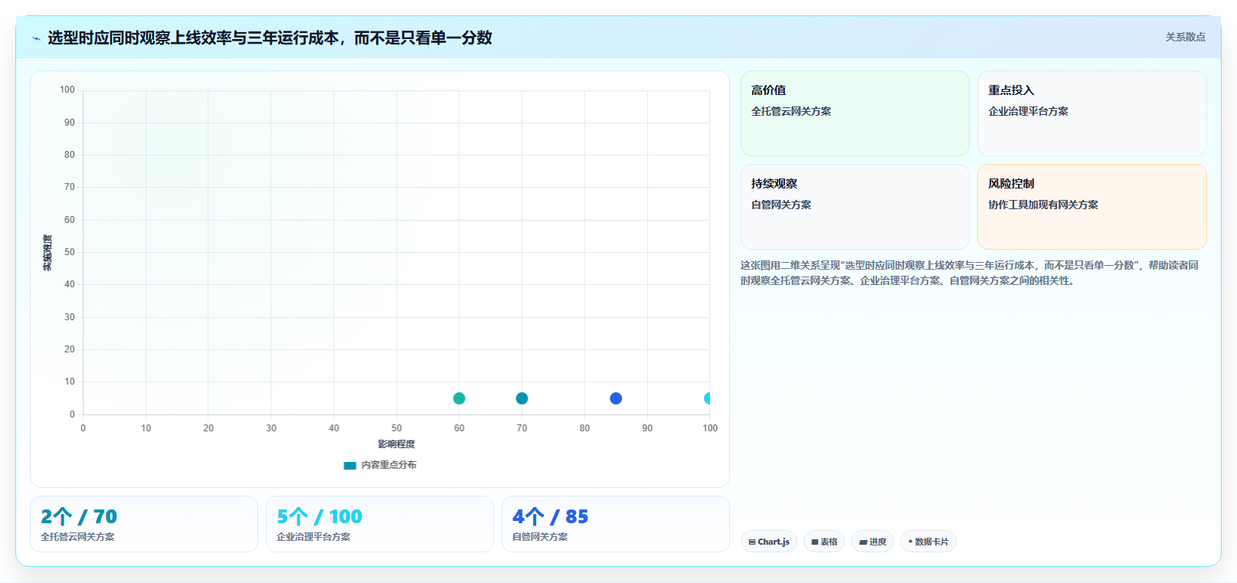Click 企业治理平台方案 text in 重点投入 card

tap(1028, 111)
